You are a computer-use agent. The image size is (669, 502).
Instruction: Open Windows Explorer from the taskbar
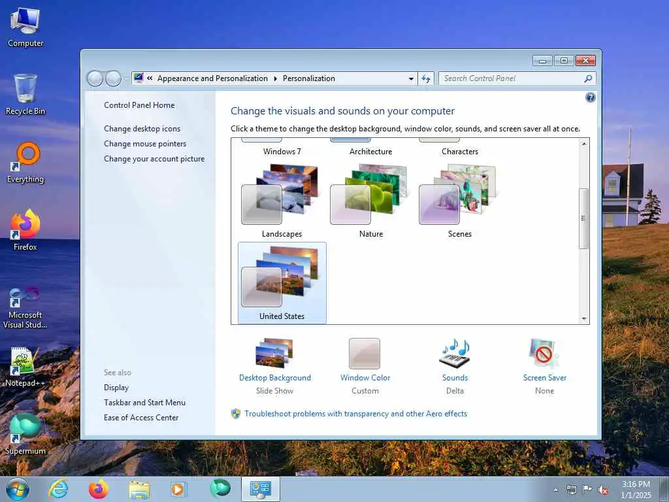click(x=139, y=489)
